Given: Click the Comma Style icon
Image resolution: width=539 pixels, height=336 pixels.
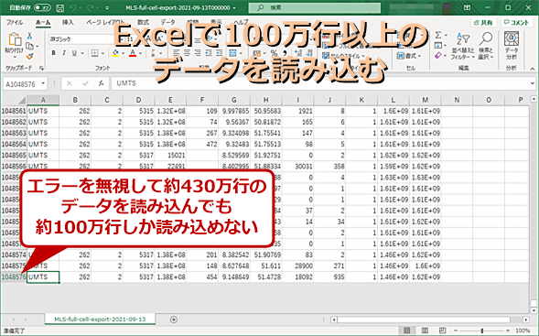Looking at the screenshot, I should (285, 53).
